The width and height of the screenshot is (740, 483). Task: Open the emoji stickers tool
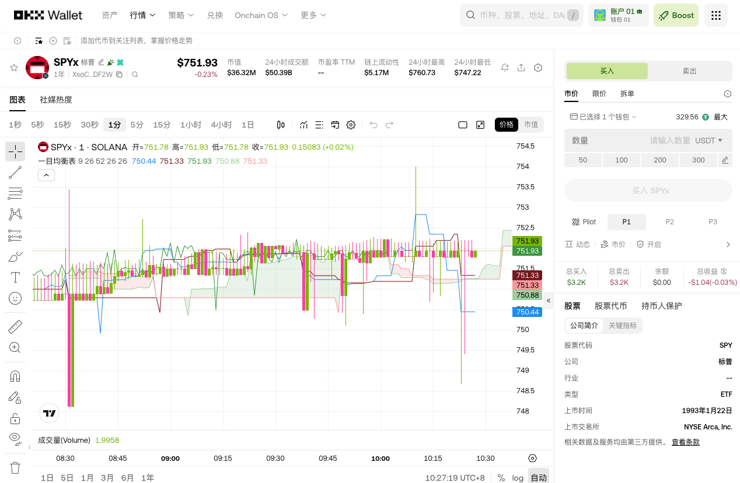(x=15, y=298)
